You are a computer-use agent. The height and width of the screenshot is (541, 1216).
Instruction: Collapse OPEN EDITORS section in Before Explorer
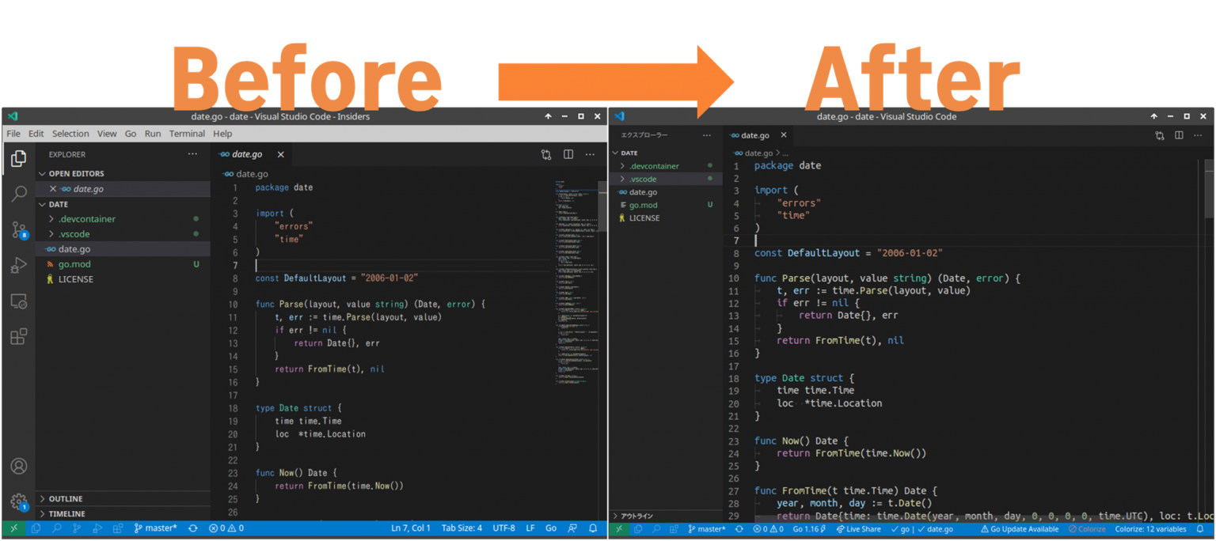123,173
